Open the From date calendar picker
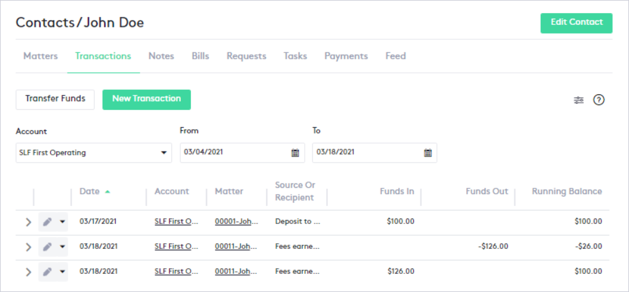Viewport: 629px width, 292px height. coord(295,153)
